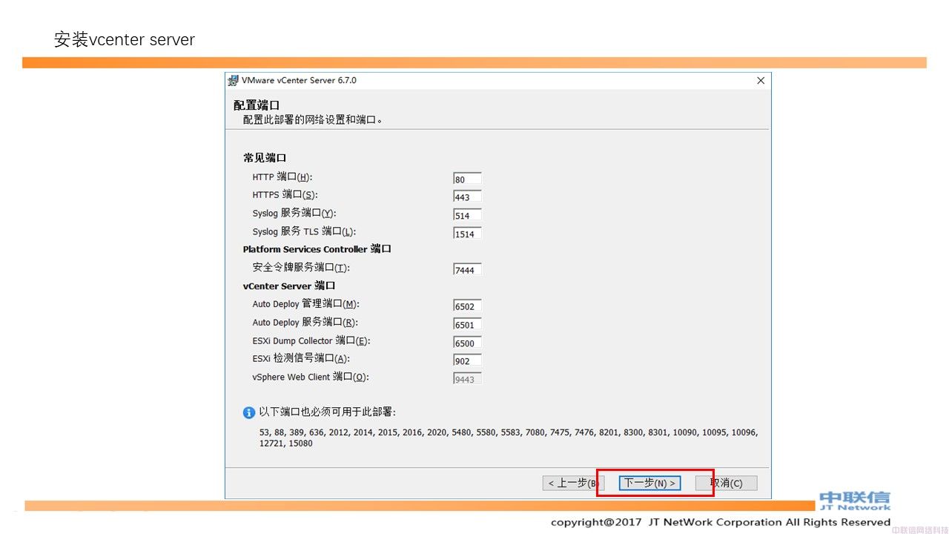Image resolution: width=949 pixels, height=534 pixels.
Task: Close the vCenter Server installer window
Action: click(x=761, y=80)
